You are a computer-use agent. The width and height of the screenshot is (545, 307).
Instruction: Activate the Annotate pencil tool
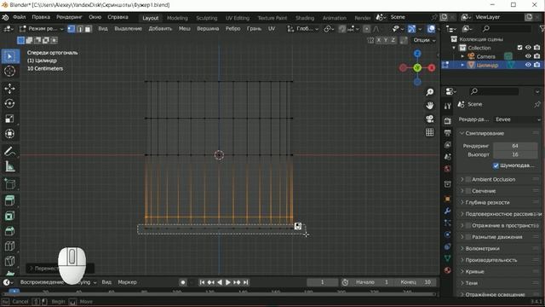coord(9,152)
